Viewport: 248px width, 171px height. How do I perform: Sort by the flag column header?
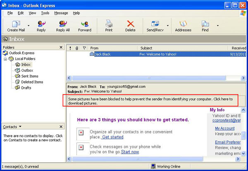[x=84, y=48]
